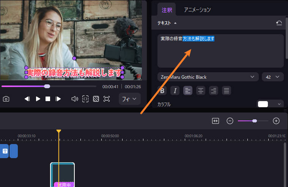Switch to the 注釈 tab

click(x=167, y=10)
